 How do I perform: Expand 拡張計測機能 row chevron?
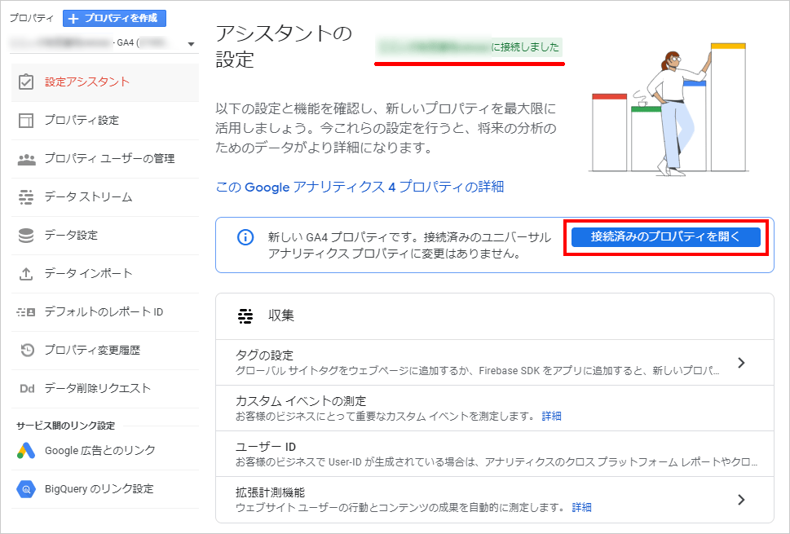coord(741,500)
